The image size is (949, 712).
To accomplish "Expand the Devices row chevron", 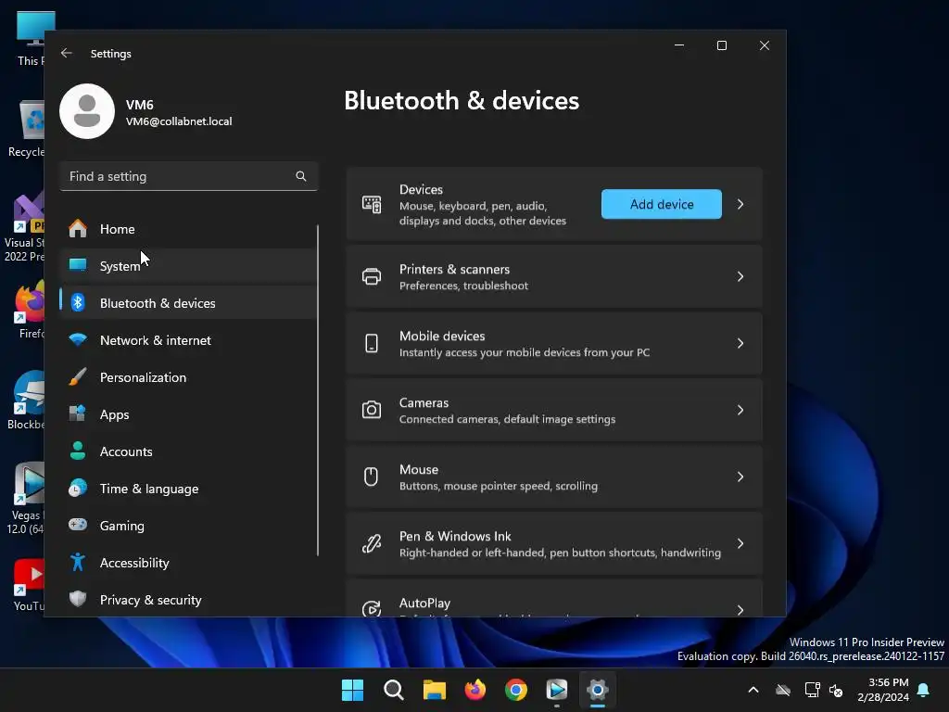I will click(x=740, y=205).
